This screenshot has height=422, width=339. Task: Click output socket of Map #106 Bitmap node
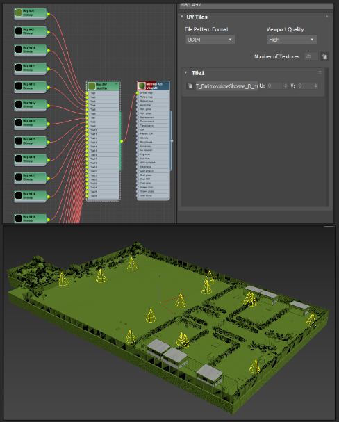49,160
